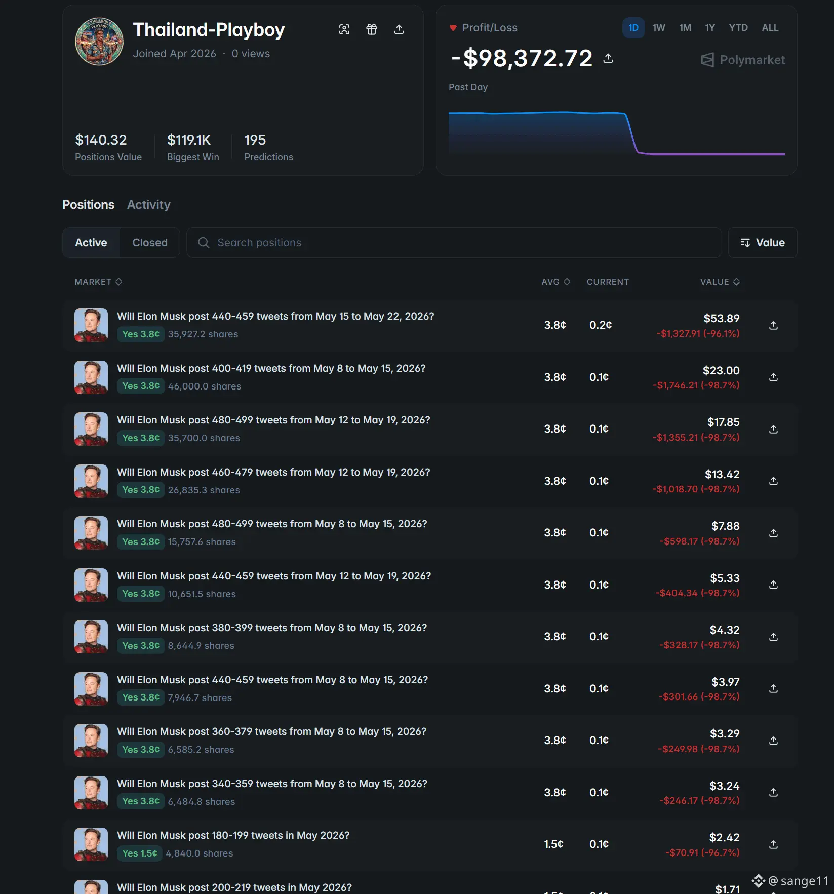Click the Search positions field
Screen dimensions: 834x894
454,243
